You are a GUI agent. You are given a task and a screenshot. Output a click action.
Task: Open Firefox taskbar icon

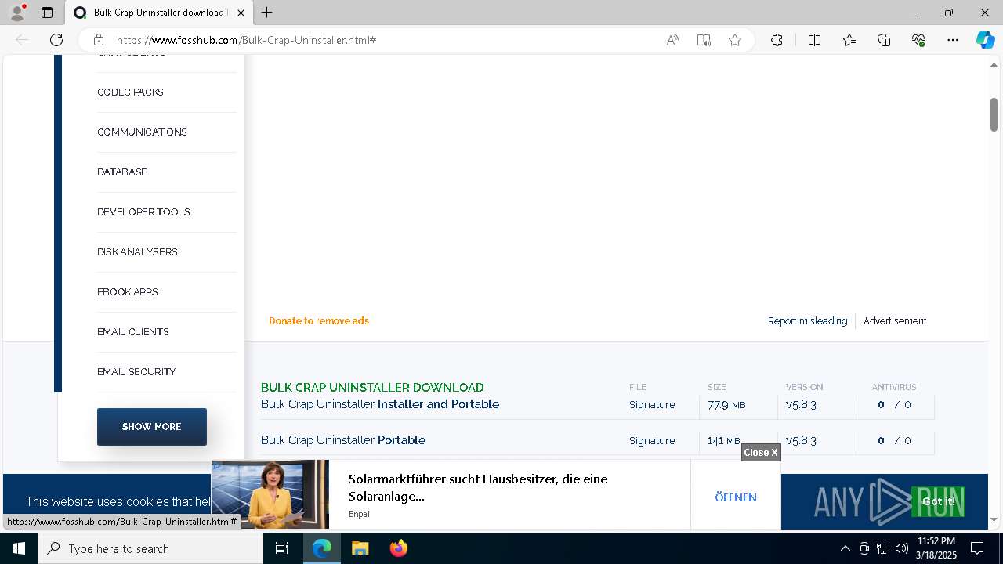coord(399,548)
